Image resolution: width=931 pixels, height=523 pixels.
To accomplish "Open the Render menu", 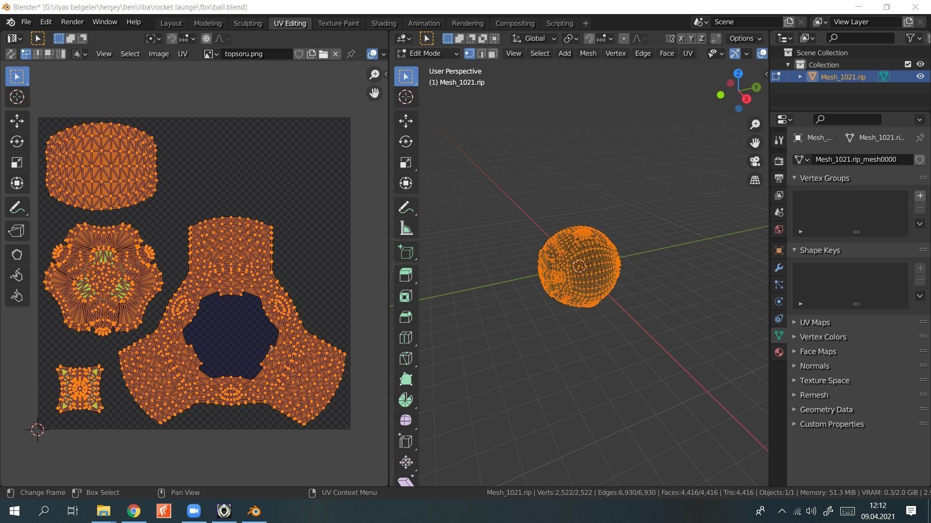I will (x=72, y=22).
